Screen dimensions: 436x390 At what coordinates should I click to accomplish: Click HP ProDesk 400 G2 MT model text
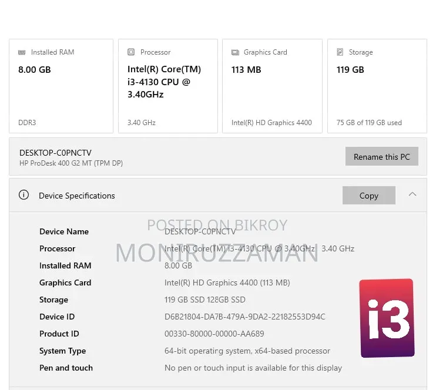71,163
